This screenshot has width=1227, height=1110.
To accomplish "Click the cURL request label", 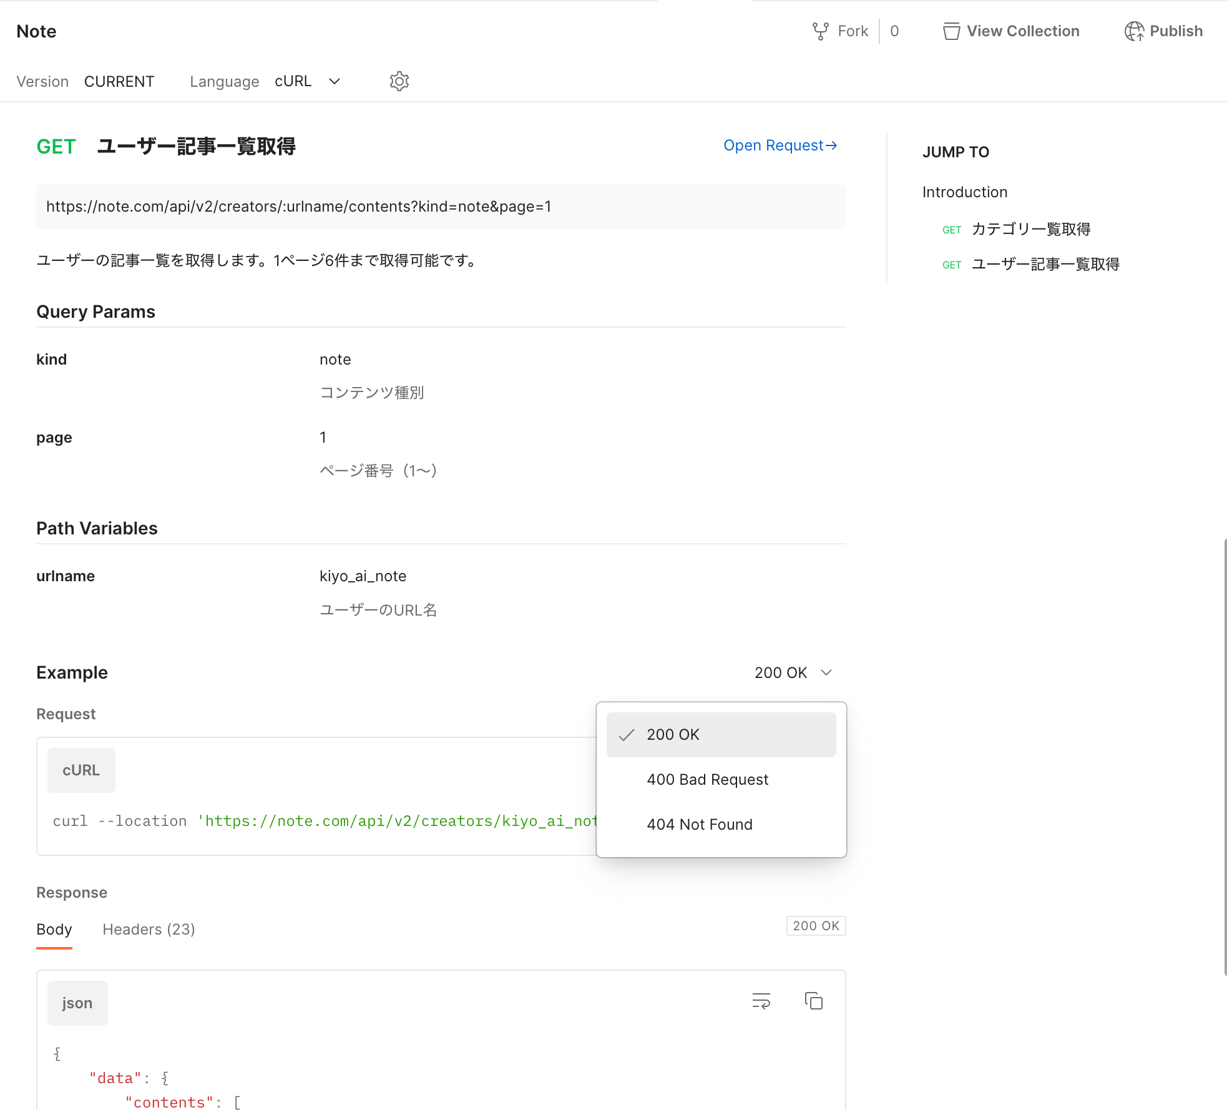I will click(81, 770).
